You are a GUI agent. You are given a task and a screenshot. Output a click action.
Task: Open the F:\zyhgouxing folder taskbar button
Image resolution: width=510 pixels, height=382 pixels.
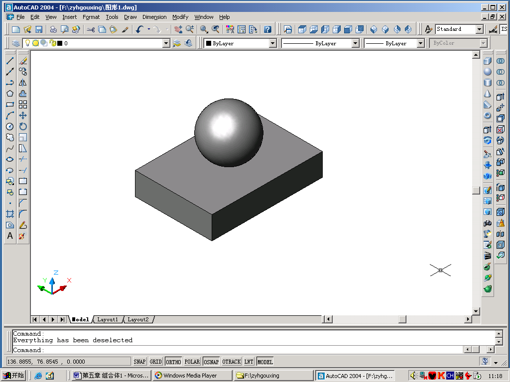tap(273, 376)
